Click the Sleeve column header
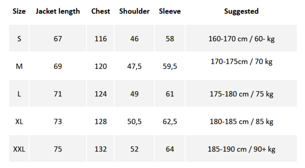Image resolution: width=305 pixels, height=168 pixels. [x=170, y=11]
